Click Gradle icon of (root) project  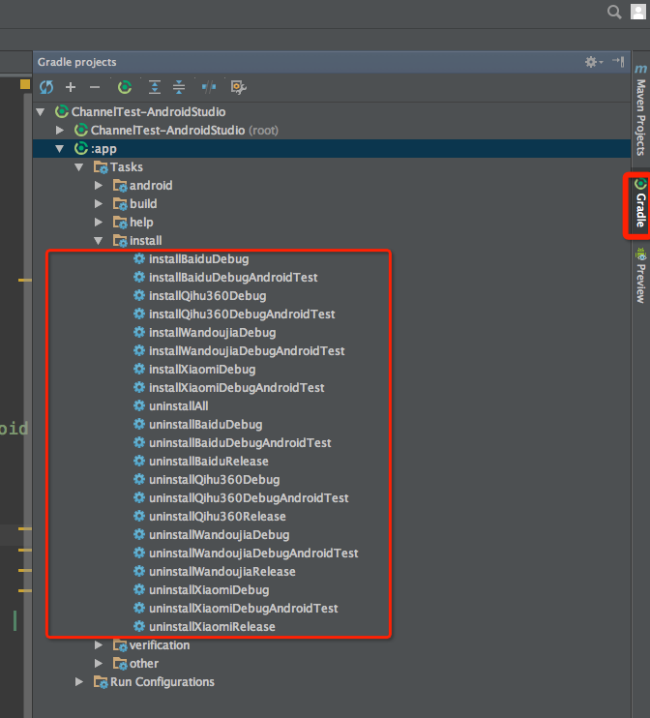tap(81, 130)
